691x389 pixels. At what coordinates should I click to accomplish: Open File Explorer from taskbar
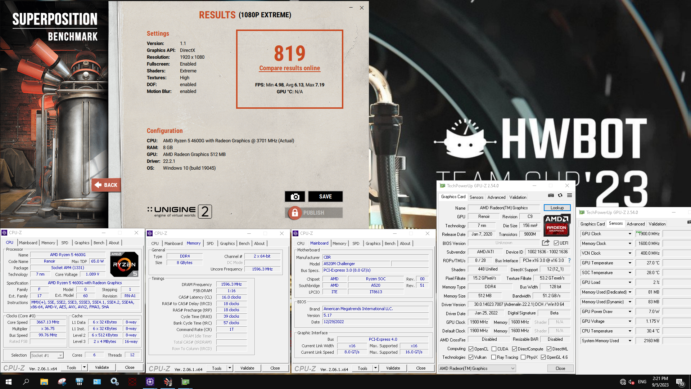pyautogui.click(x=44, y=382)
